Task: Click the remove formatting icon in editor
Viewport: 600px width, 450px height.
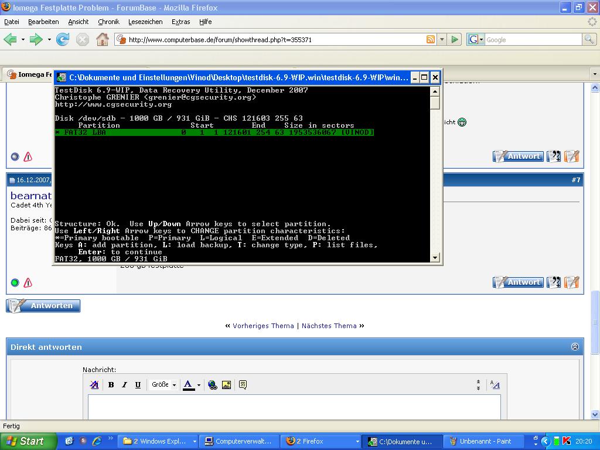Action: pyautogui.click(x=94, y=385)
